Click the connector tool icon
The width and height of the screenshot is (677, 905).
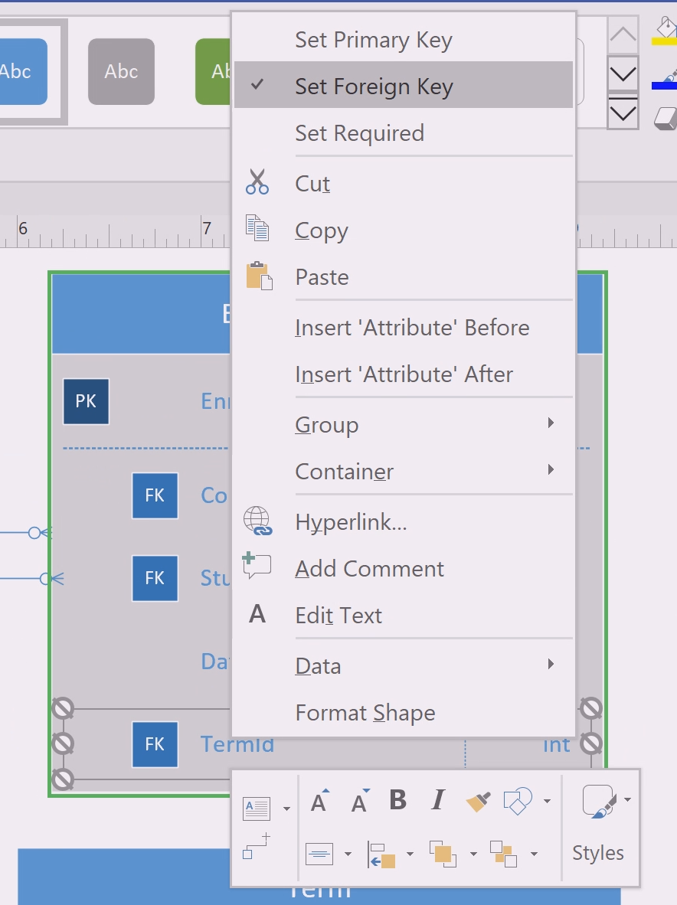(x=257, y=846)
